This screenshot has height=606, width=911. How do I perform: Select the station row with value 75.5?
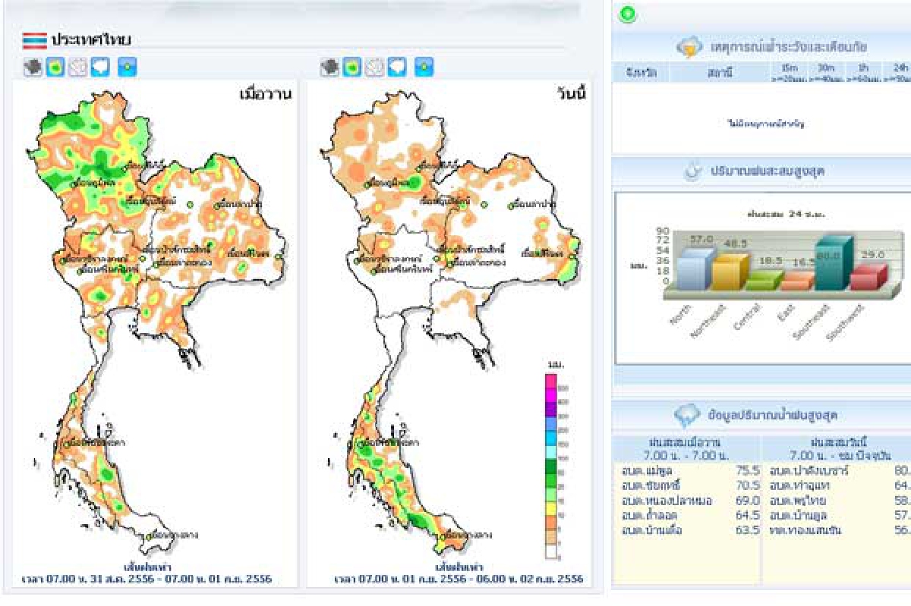pos(690,470)
